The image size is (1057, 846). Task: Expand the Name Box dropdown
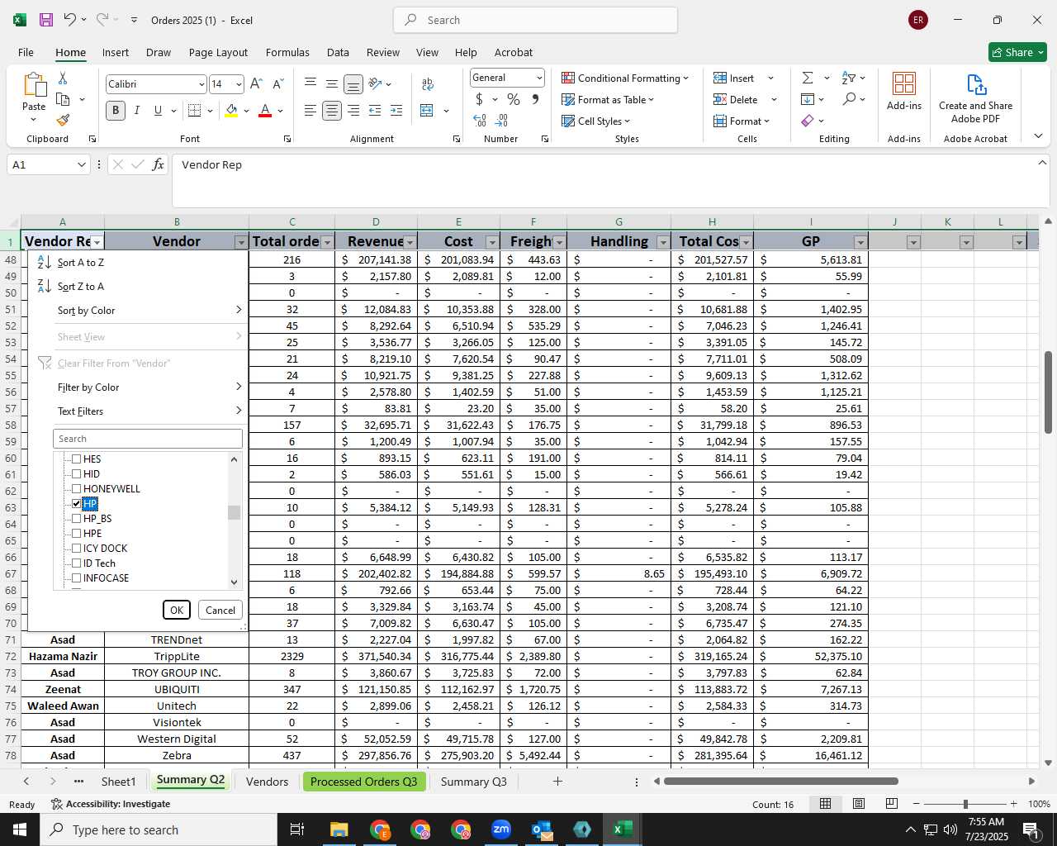(81, 164)
